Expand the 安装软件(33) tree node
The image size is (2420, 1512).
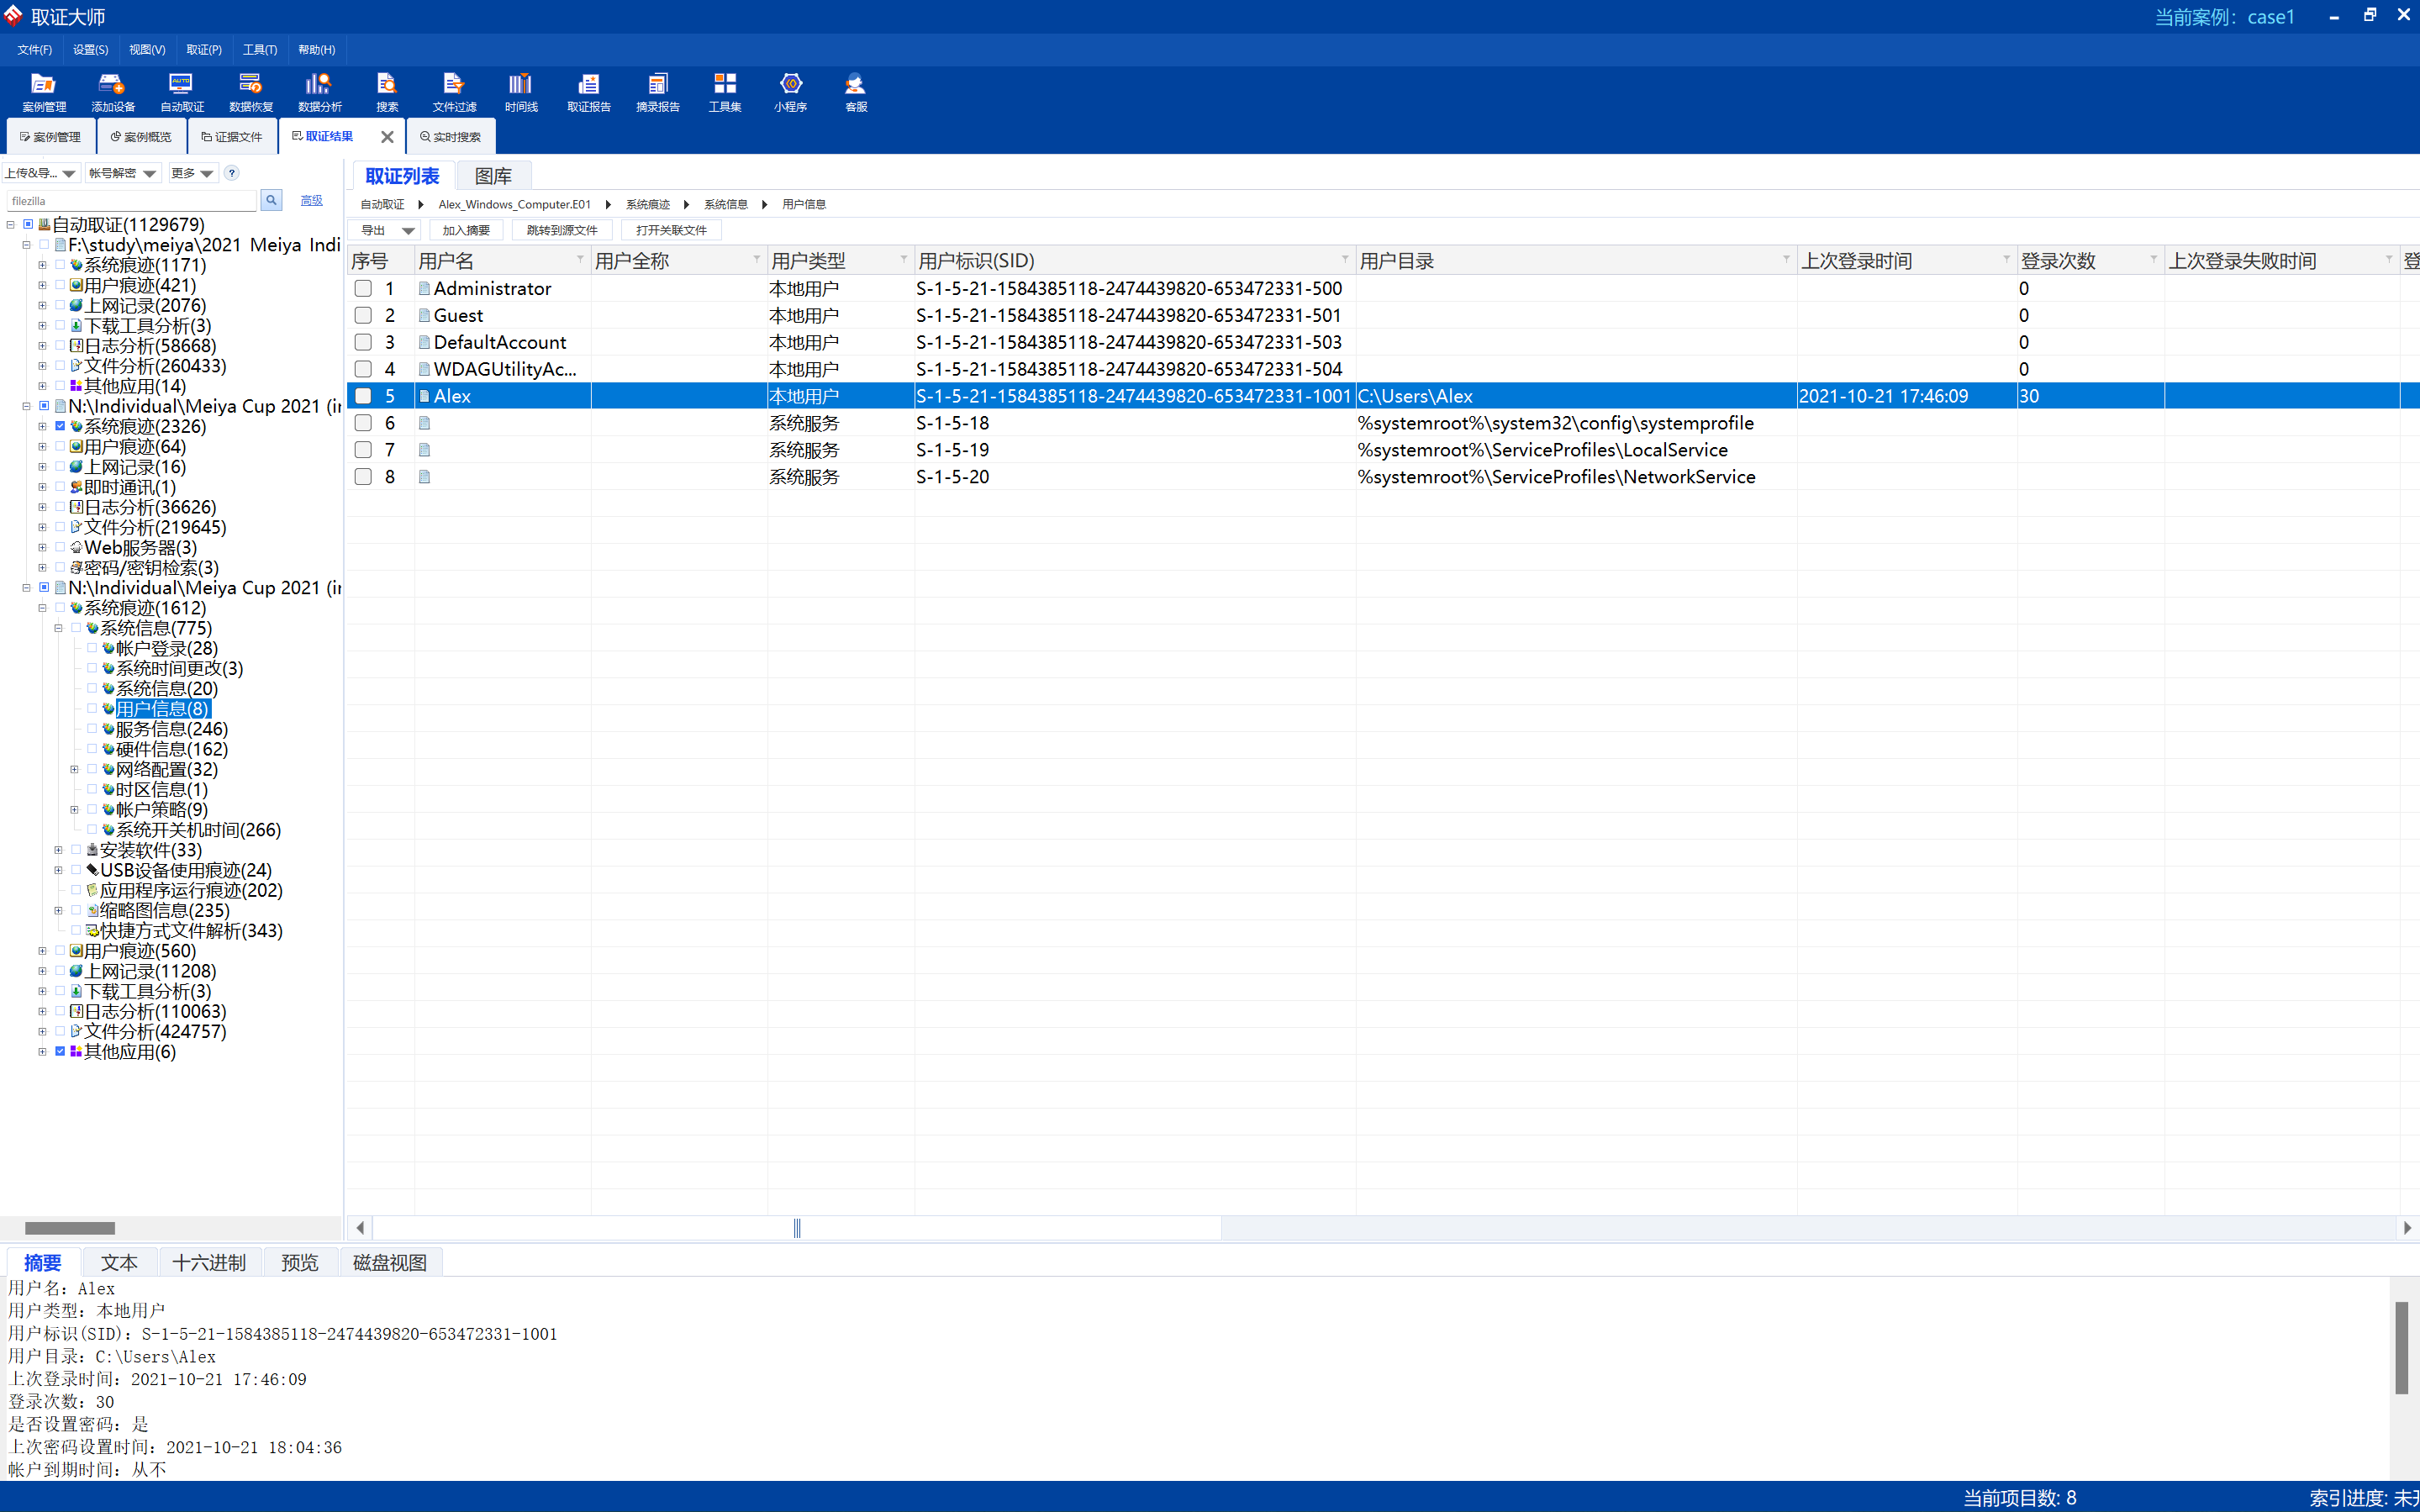(58, 850)
